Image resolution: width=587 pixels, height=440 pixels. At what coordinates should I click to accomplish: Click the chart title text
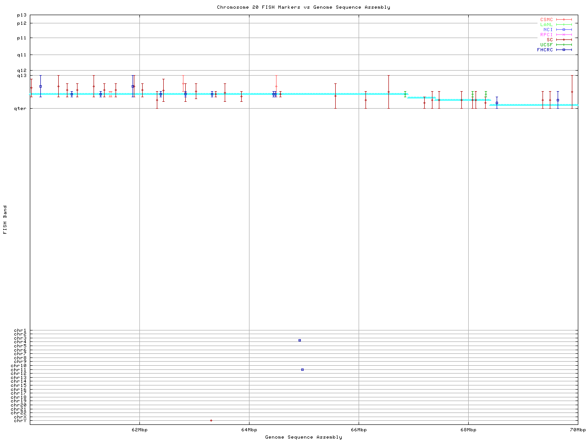304,7
